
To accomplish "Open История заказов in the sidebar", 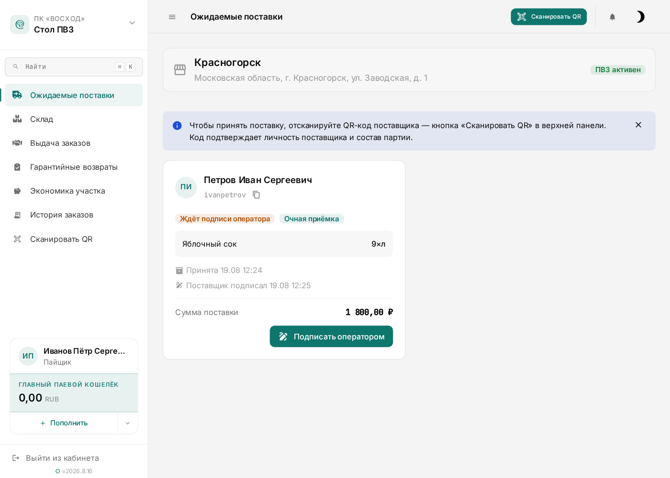I will click(74, 215).
